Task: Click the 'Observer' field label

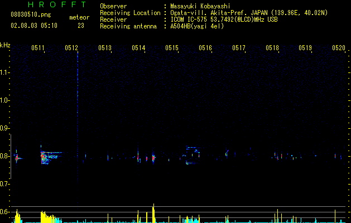Action: 113,6
